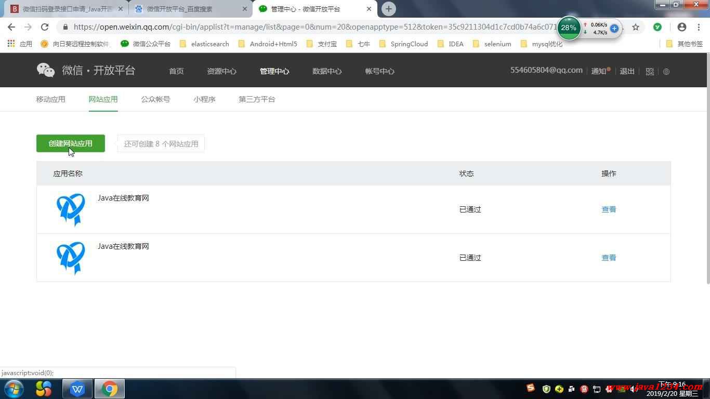Screen dimensions: 710x399
Task: Click the Sogou input method tray icon
Action: pos(530,388)
